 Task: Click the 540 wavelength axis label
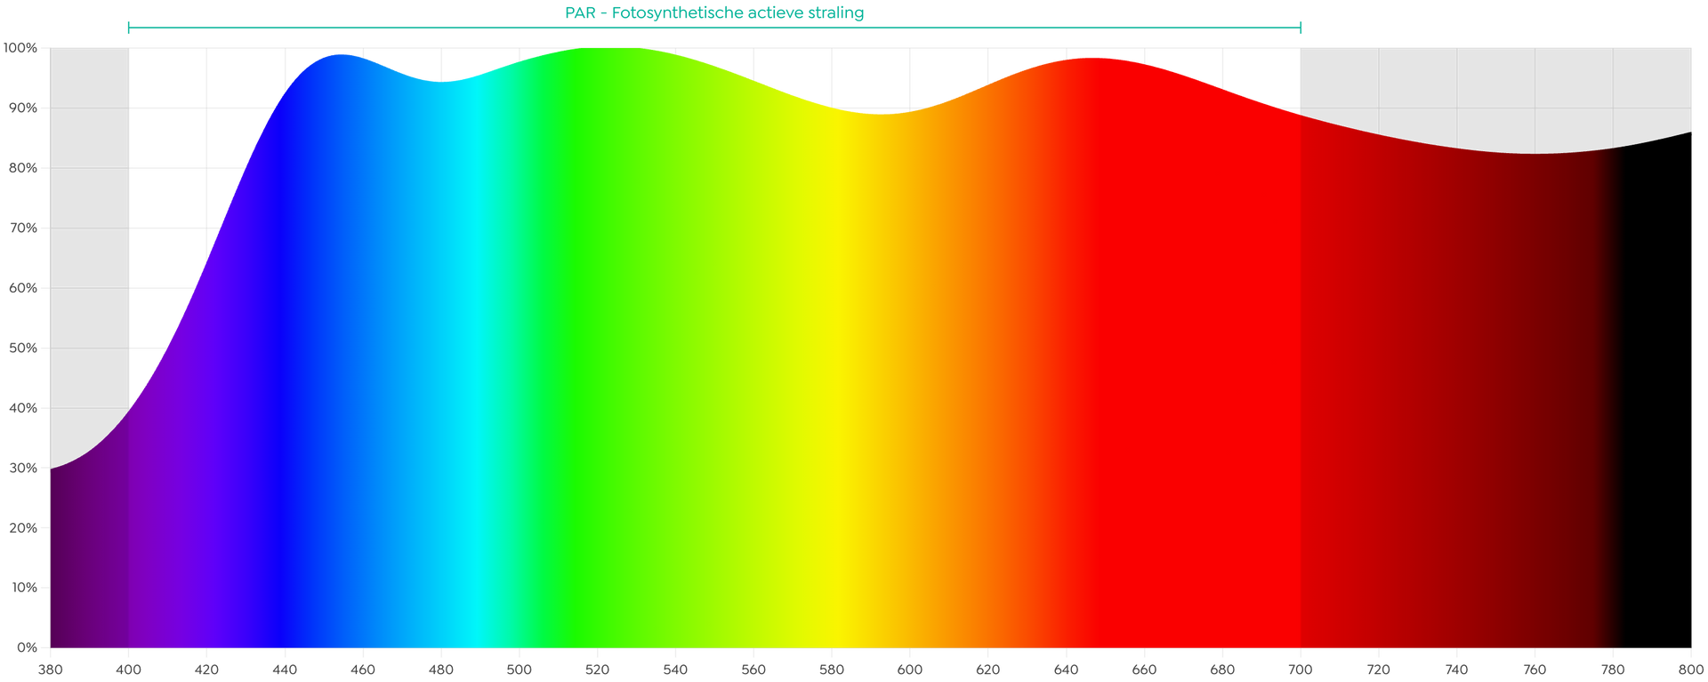(675, 669)
